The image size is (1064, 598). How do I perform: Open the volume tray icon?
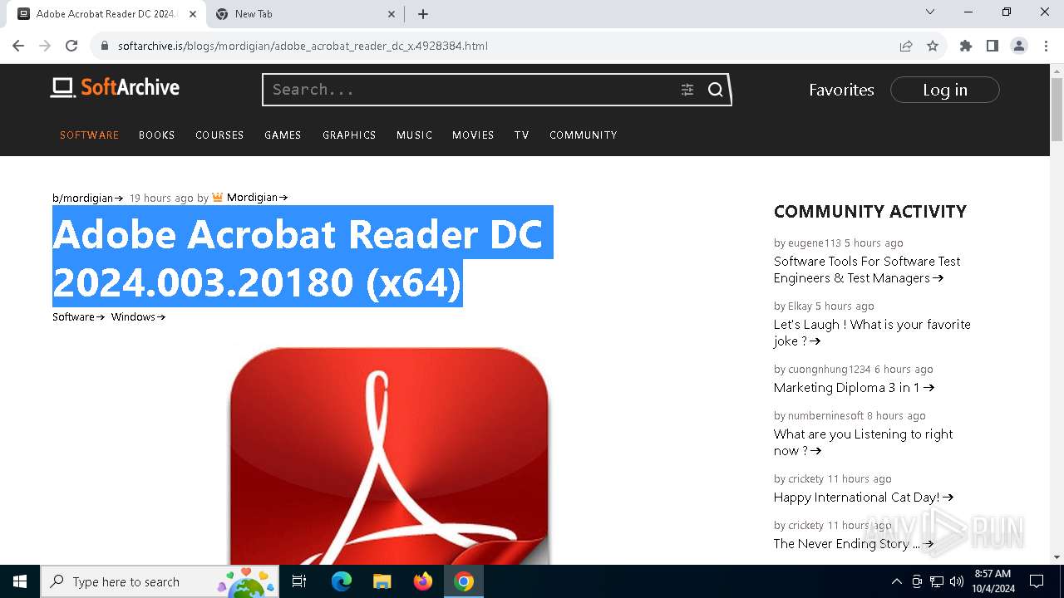click(956, 581)
